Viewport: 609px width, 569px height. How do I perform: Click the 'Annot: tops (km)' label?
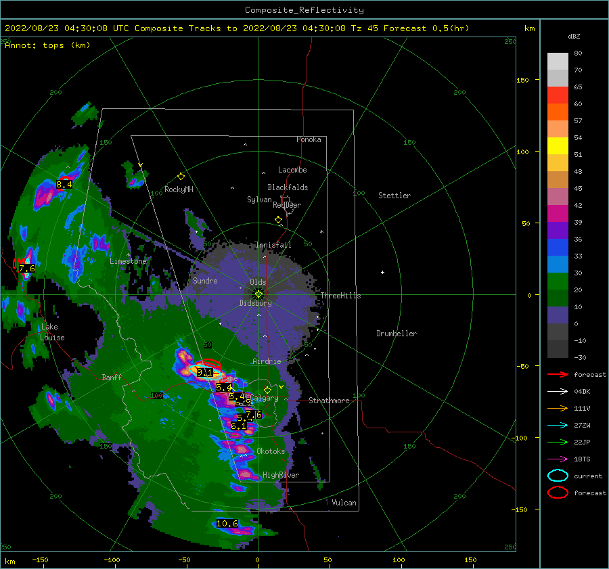pyautogui.click(x=47, y=45)
